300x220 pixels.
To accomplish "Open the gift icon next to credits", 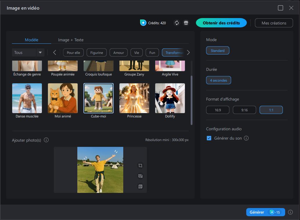I will 185,22.
